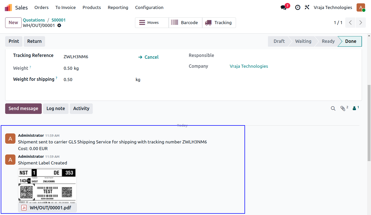This screenshot has width=371, height=215.
Task: Expand the Configuration menu
Action: point(149,7)
